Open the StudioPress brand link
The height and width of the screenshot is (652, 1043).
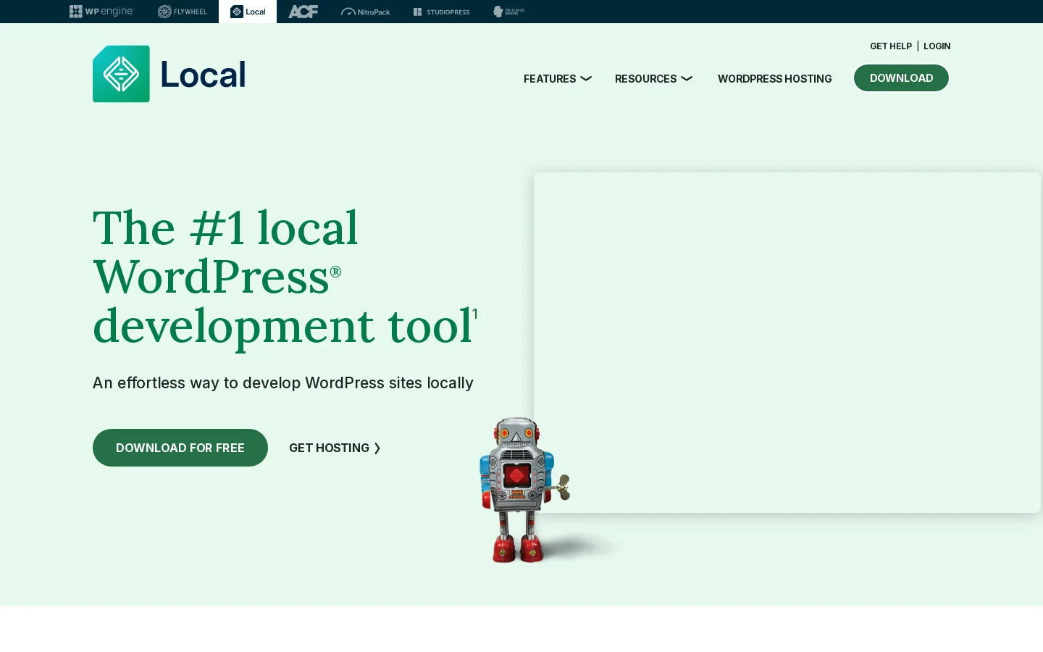(442, 12)
